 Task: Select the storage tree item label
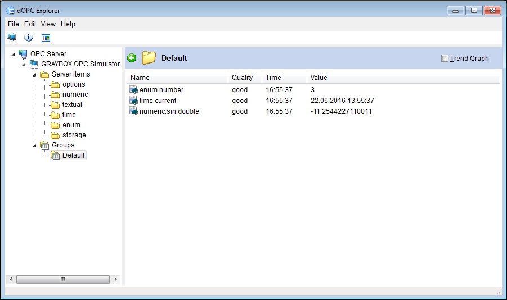pos(74,135)
